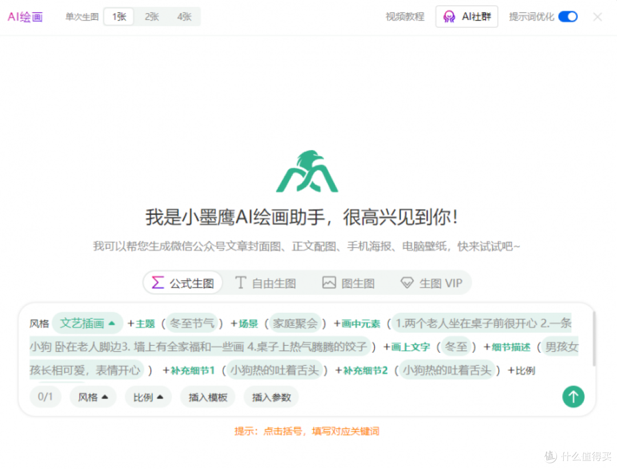
Task: Edit the 画中元素 description field
Action: [301, 335]
